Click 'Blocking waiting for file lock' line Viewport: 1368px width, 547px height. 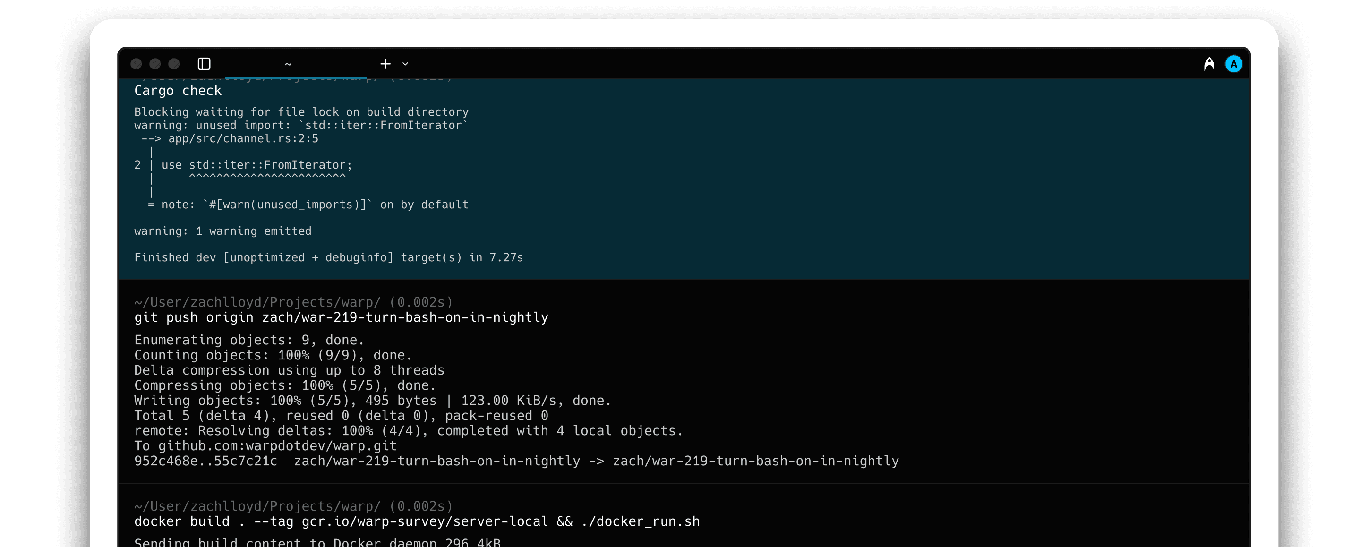pyautogui.click(x=301, y=112)
